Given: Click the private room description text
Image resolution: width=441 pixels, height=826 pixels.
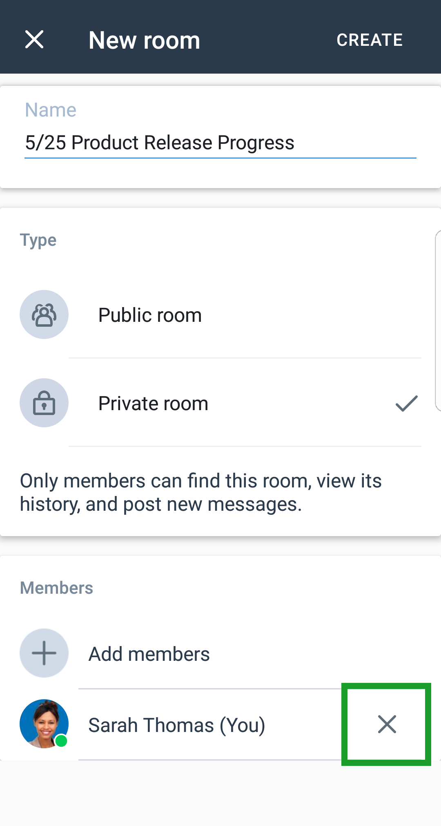Looking at the screenshot, I should pyautogui.click(x=201, y=492).
